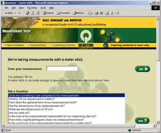161x133 pixels.
Task: Click the Stop icon in toolbar
Action: (27, 13)
